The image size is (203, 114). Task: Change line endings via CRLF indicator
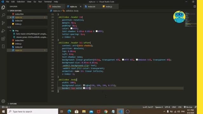point(174,107)
